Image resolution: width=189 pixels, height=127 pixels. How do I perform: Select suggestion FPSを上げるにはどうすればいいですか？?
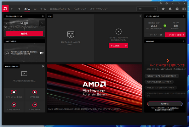coord(161,88)
